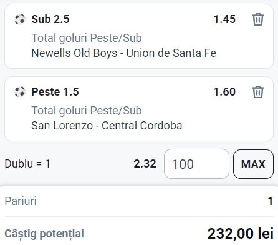Screen dimensions: 278x245
Task: Click the football icon beside Peste 1.5
Action: click(20, 92)
